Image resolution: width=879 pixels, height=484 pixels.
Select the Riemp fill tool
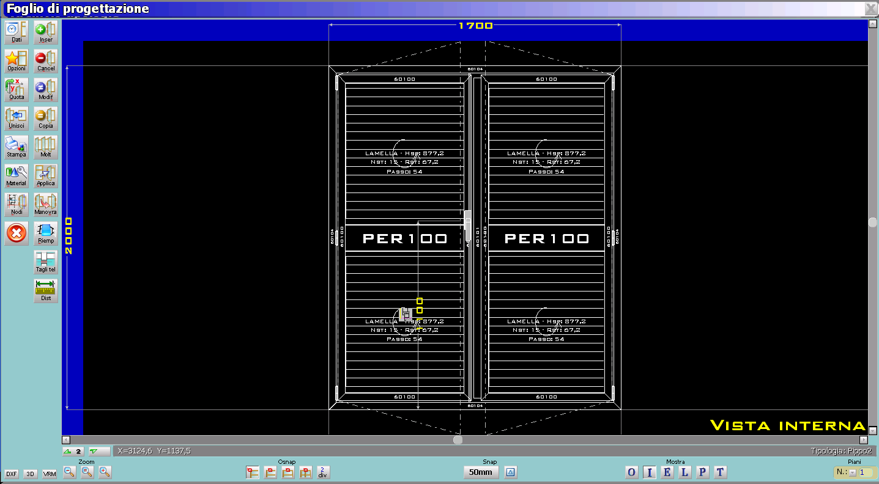(x=46, y=233)
